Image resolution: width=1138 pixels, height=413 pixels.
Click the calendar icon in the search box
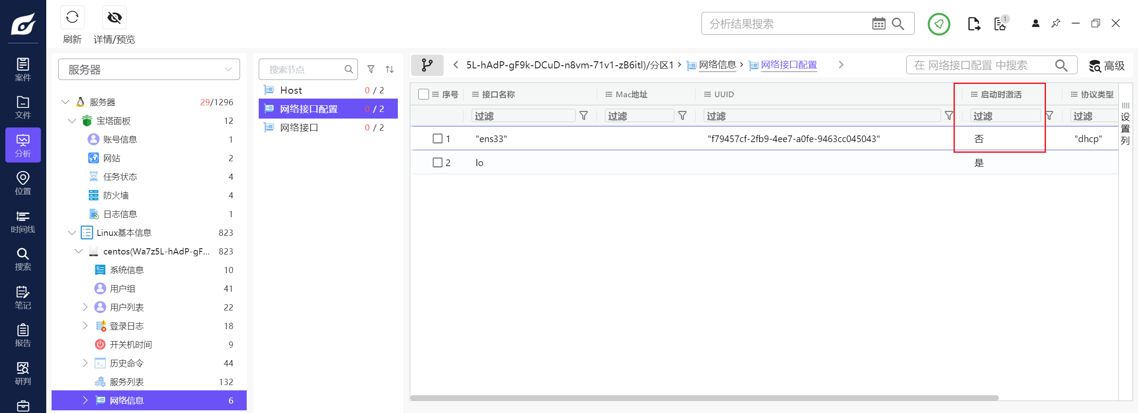pyautogui.click(x=878, y=24)
